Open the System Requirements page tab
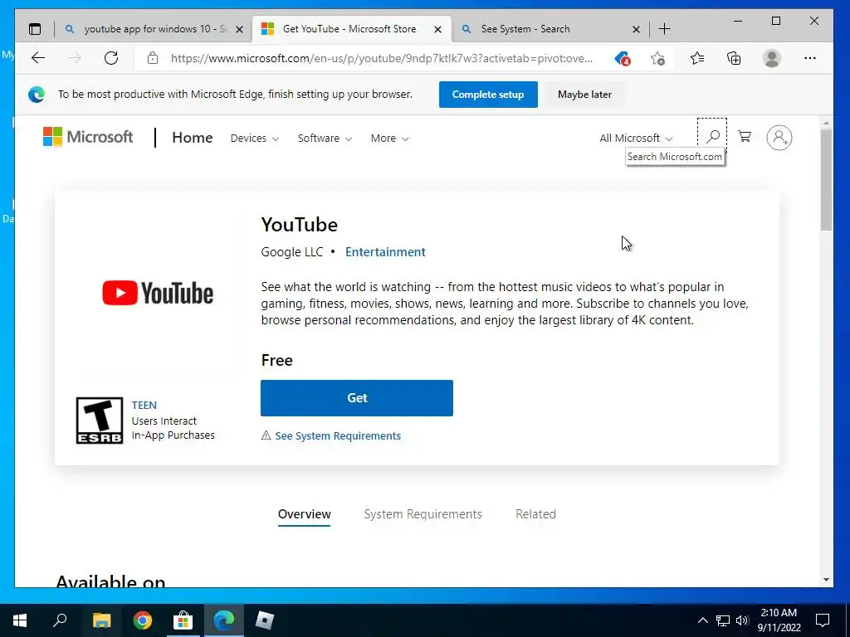Screen dimensions: 850x637 tap(423, 514)
